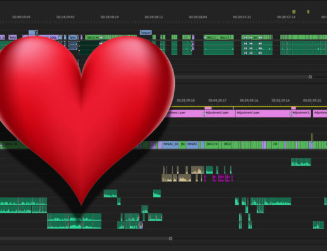This screenshot has width=327, height=251.
Task: Select the small audio clip in the bottom right corner
Action: point(318,225)
